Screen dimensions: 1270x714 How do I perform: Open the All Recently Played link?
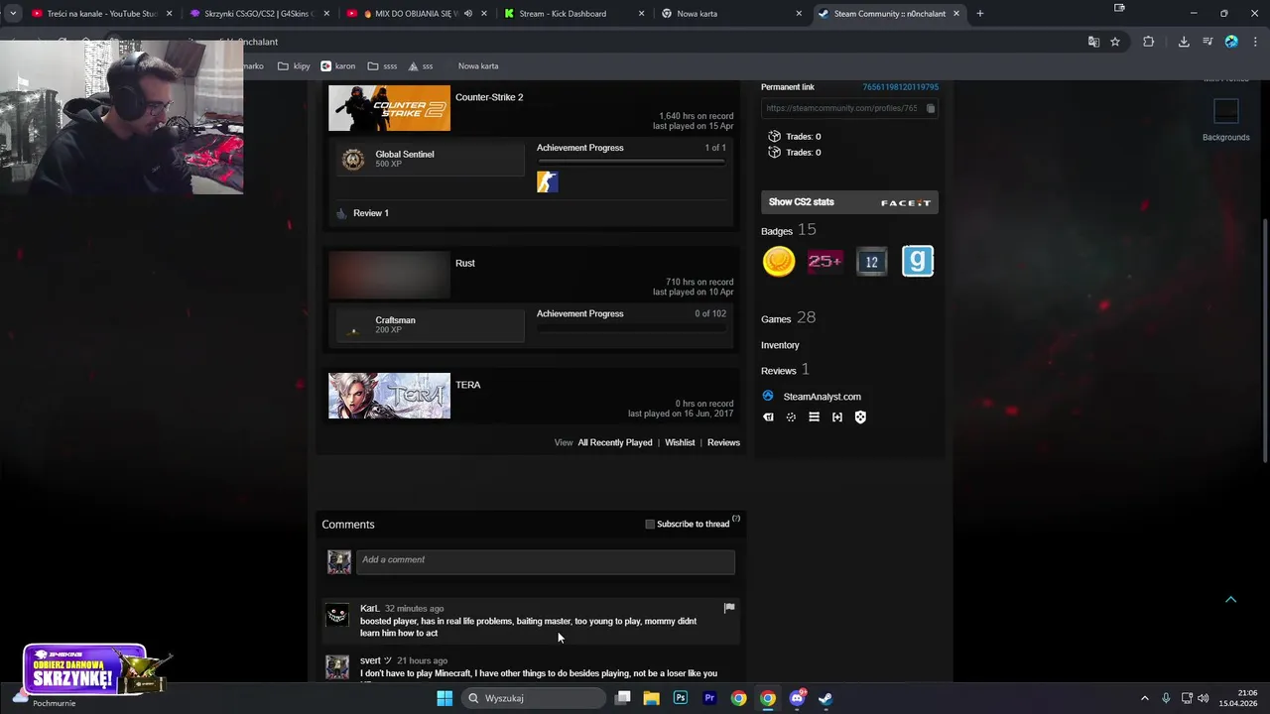(x=615, y=442)
